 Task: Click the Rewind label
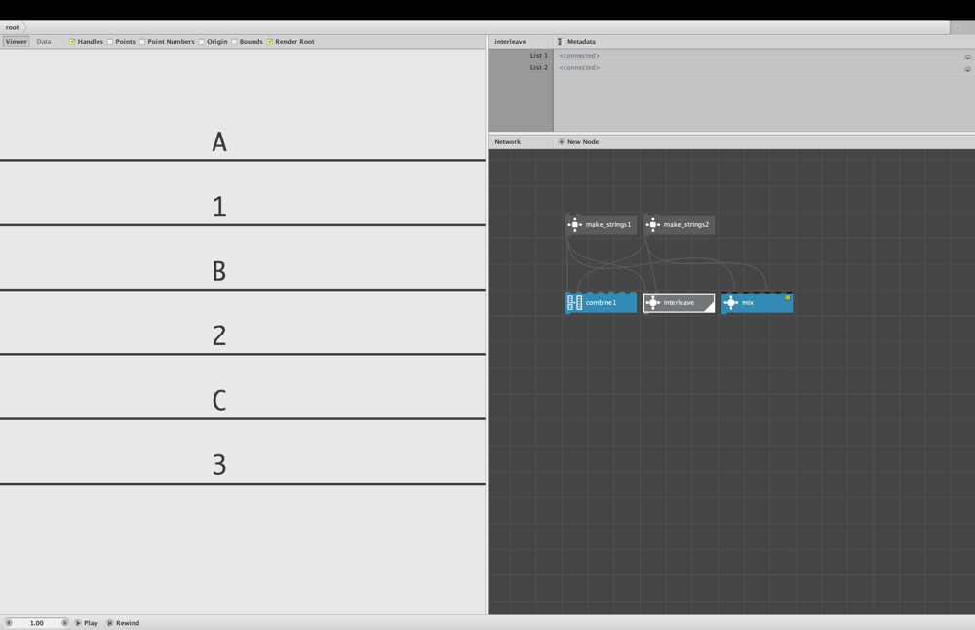[x=128, y=622]
